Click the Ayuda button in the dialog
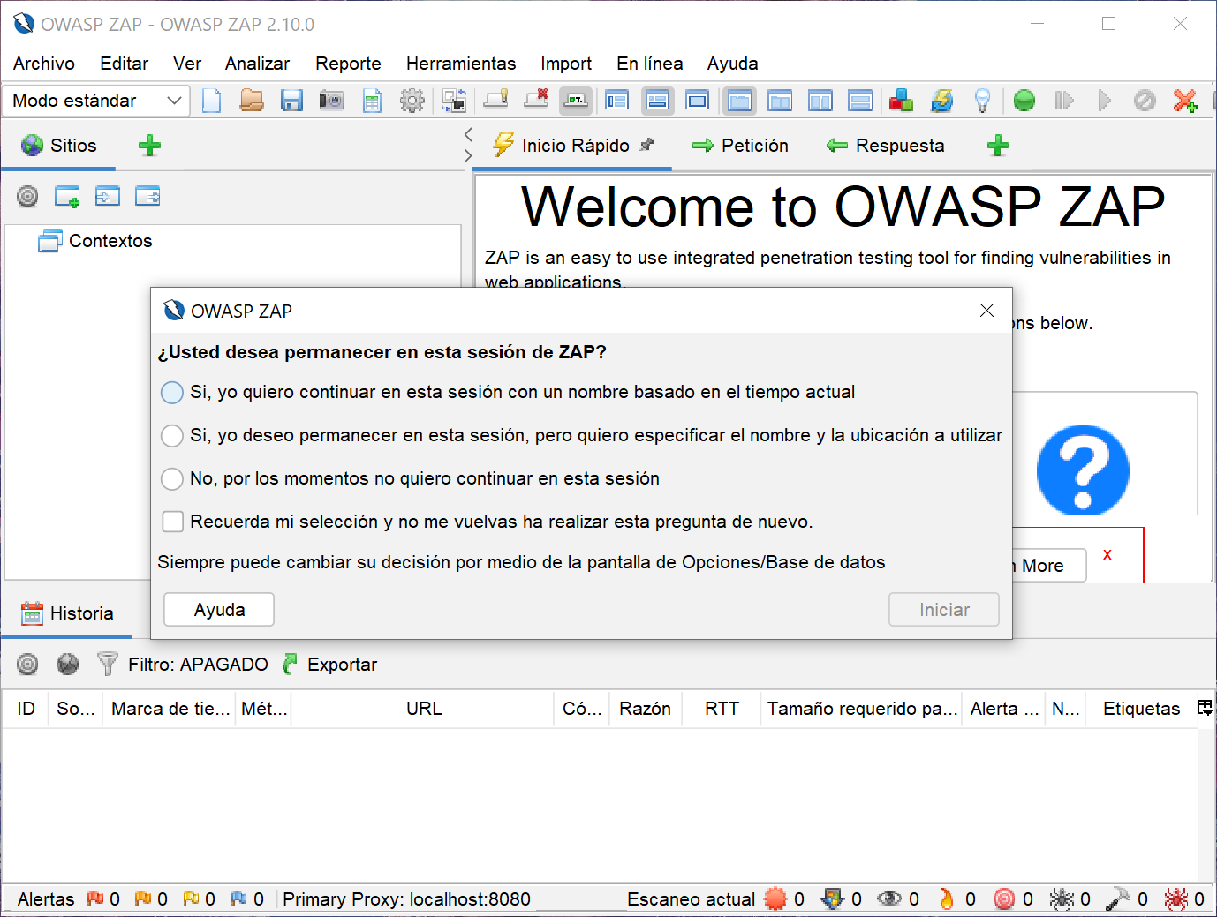This screenshot has width=1217, height=917. click(219, 610)
